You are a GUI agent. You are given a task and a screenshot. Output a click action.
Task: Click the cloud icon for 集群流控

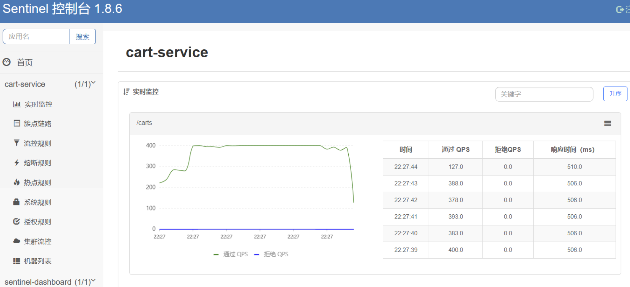[17, 241]
